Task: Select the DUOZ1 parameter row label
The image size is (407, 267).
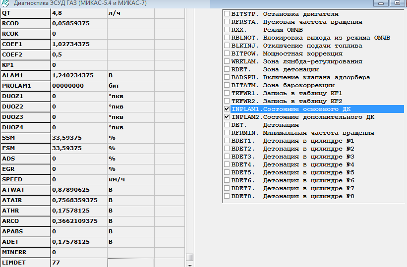Action: tap(26, 96)
